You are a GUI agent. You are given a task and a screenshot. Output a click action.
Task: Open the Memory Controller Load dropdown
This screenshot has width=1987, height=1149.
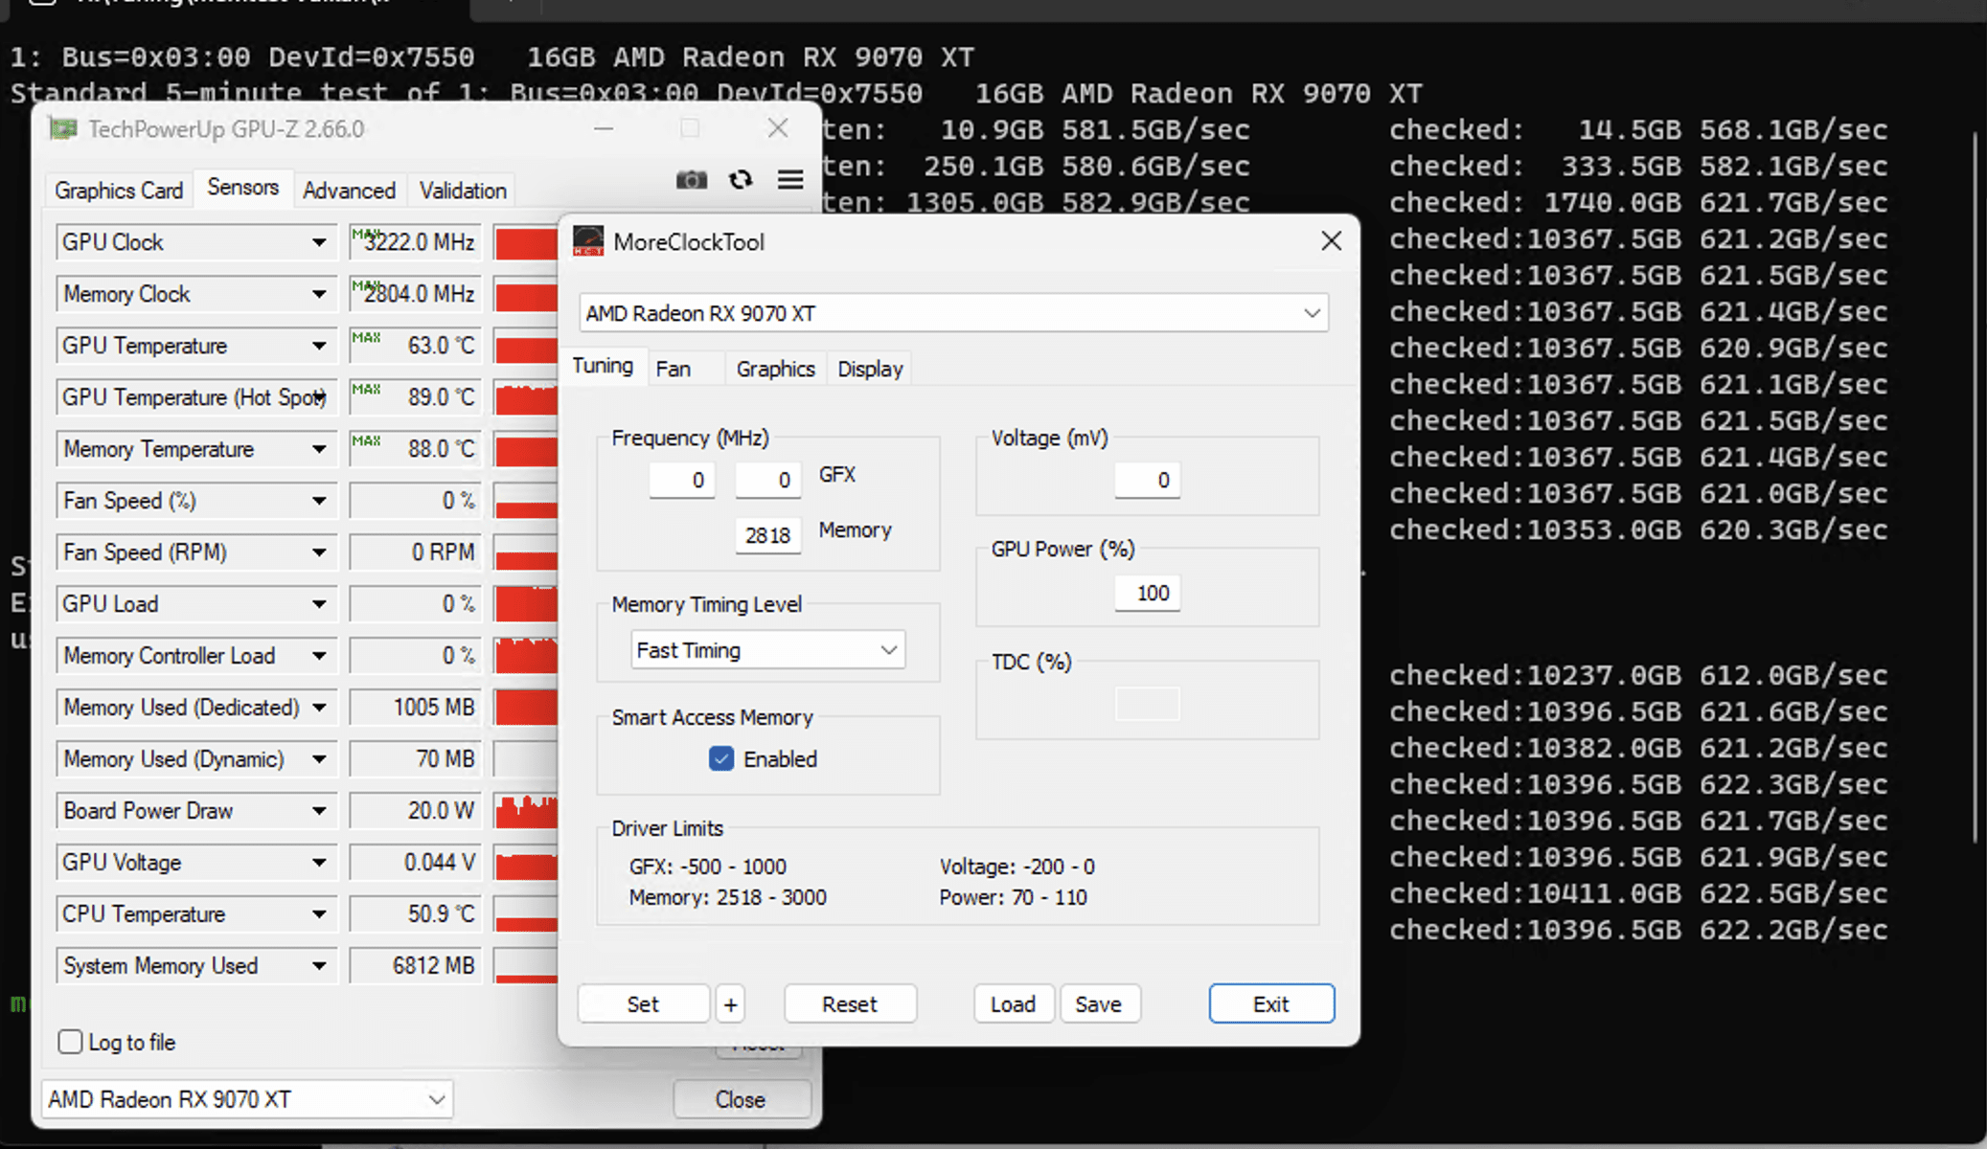(319, 656)
